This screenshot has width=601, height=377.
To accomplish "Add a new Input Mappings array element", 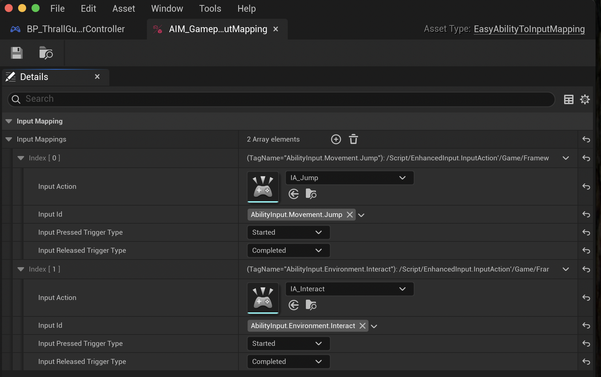I will [x=336, y=139].
